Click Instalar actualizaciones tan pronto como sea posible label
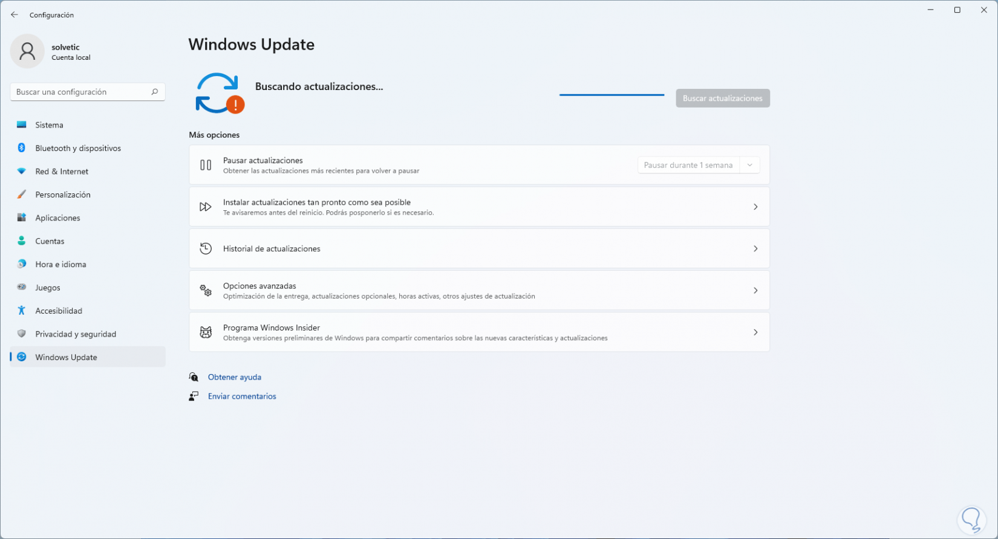Viewport: 998px width, 539px height. [x=317, y=202]
